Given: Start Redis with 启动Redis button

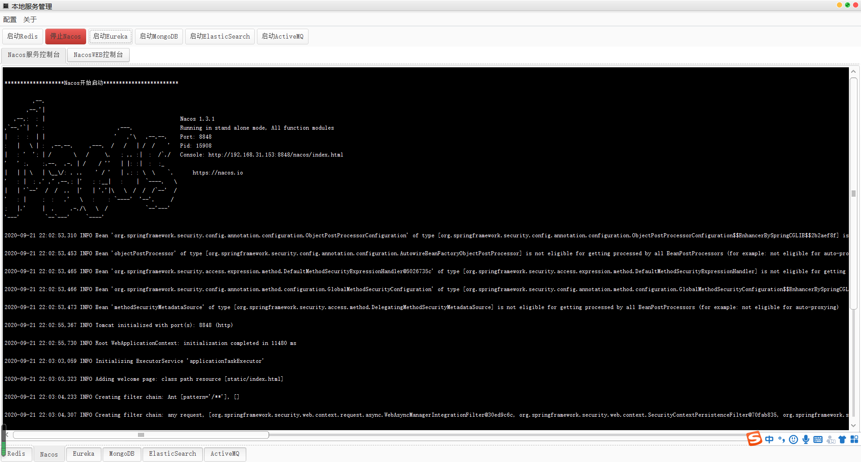Looking at the screenshot, I should pyautogui.click(x=22, y=36).
